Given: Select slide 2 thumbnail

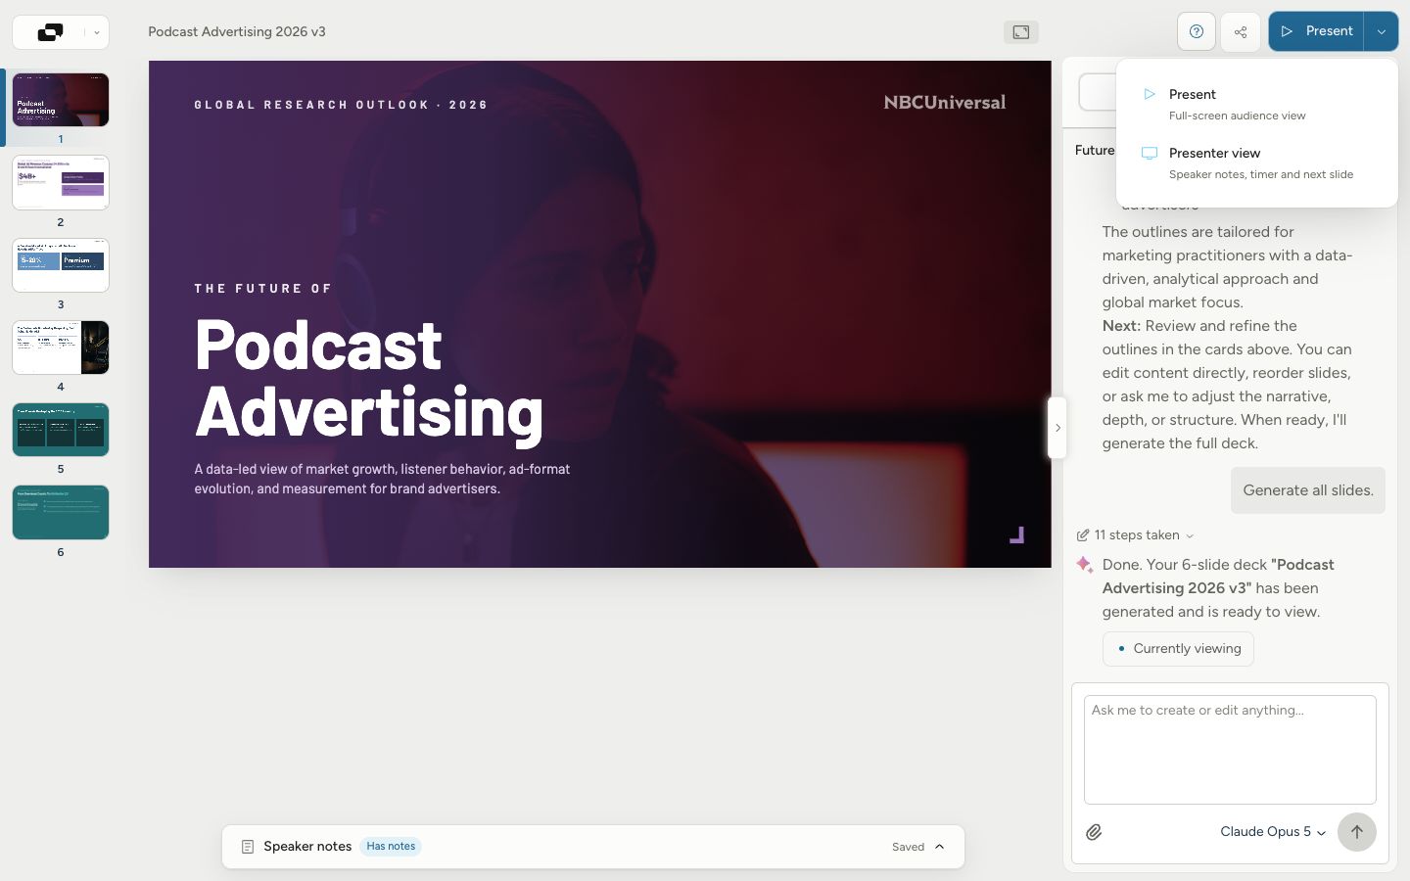Looking at the screenshot, I should point(61,182).
